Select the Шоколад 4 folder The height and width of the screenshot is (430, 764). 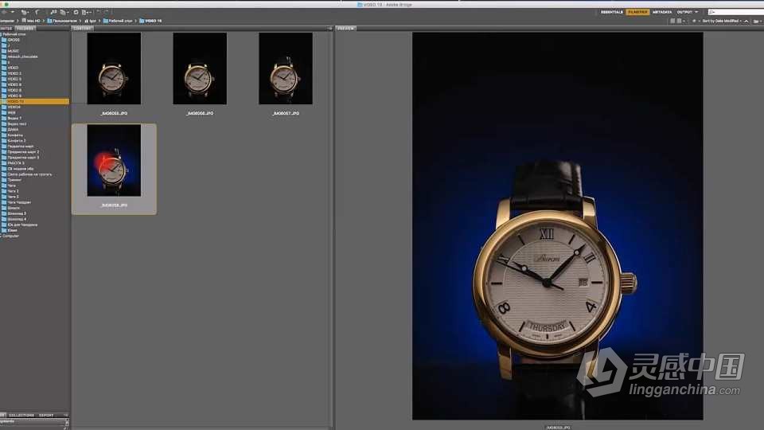tap(17, 219)
